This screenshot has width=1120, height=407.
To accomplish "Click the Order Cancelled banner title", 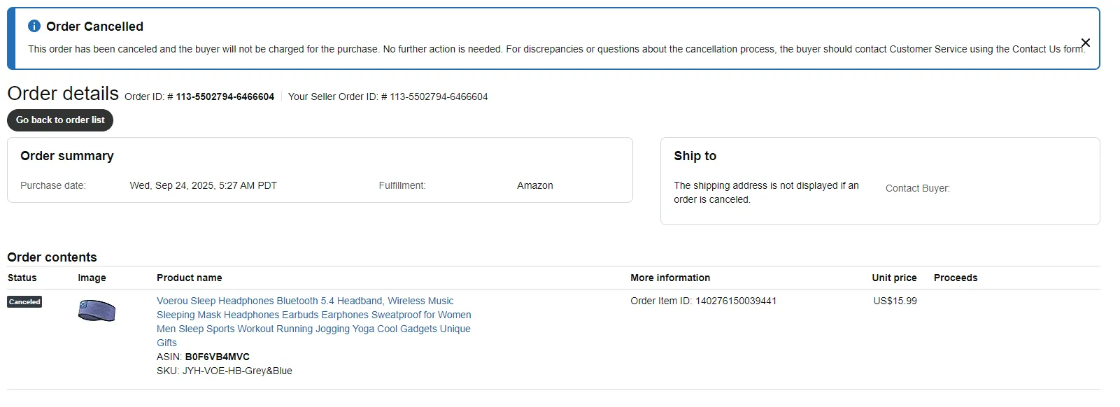I will pyautogui.click(x=94, y=27).
